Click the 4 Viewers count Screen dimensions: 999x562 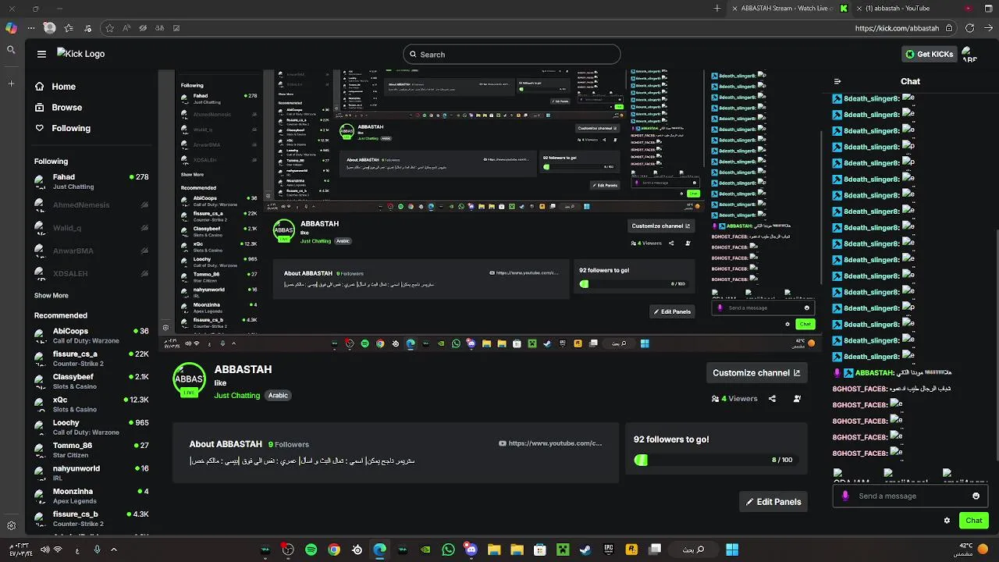[734, 398]
